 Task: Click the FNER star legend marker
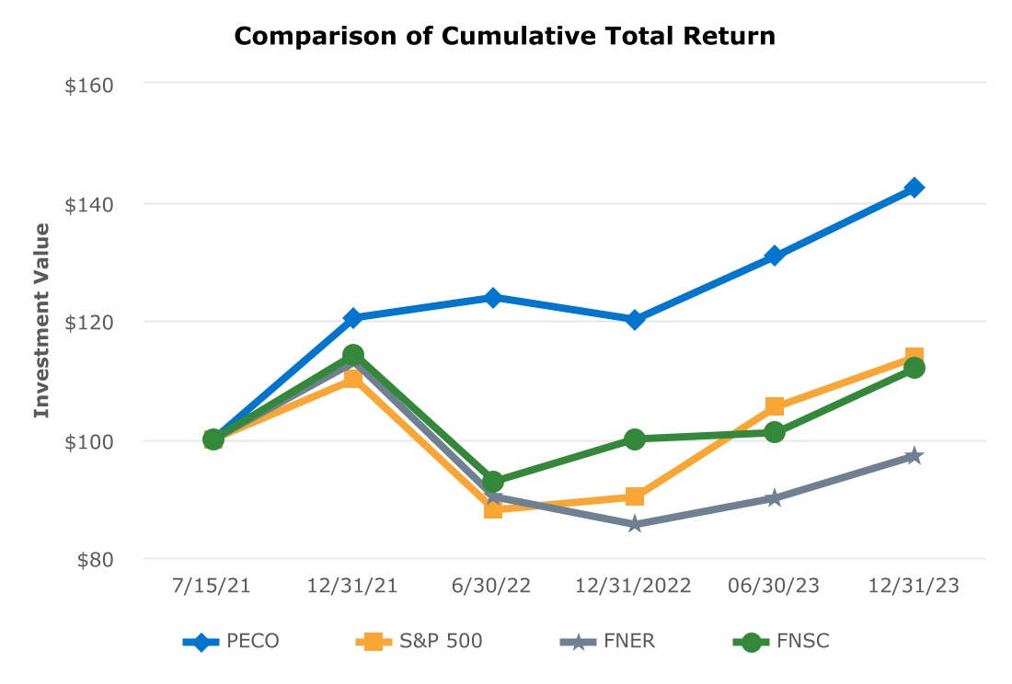(577, 642)
